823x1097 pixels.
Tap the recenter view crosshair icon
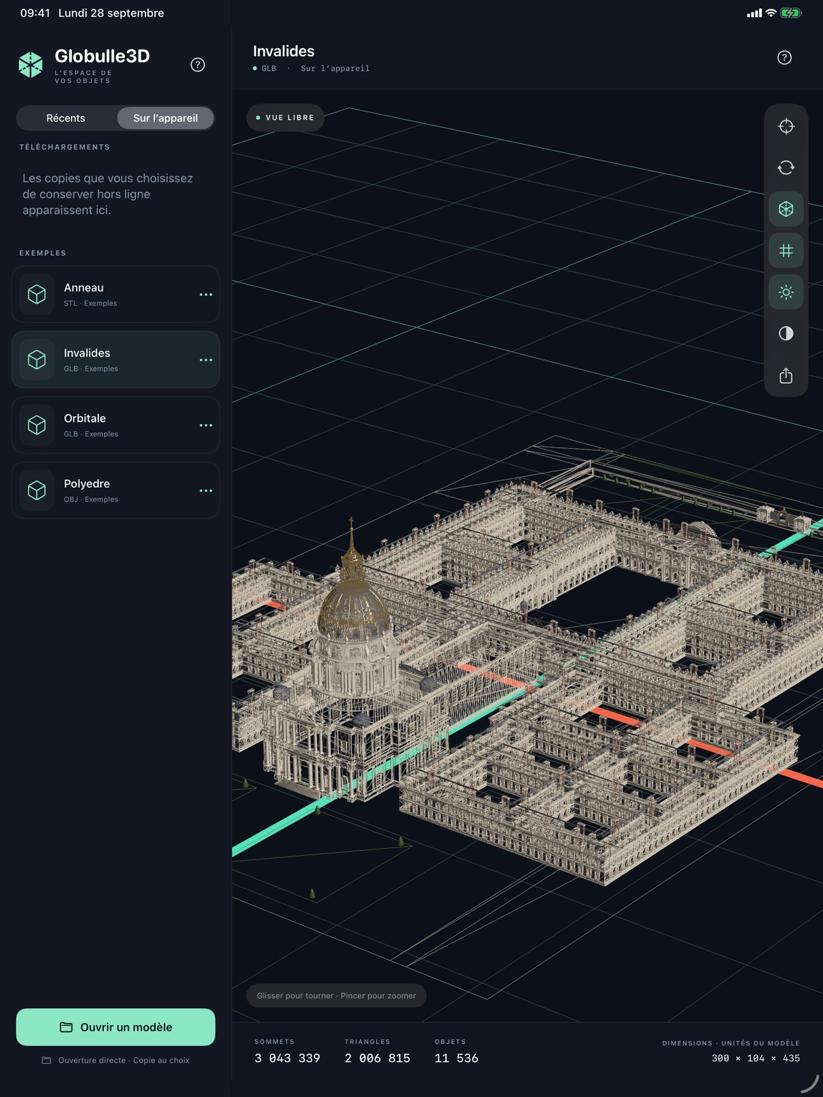coord(786,126)
